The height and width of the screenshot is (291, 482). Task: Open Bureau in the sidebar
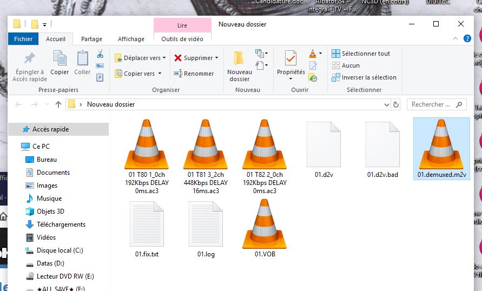[41, 160]
